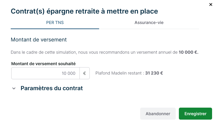Click the Montant de versement section heading
Viewport: 216px width, 123px height.
(x=39, y=40)
